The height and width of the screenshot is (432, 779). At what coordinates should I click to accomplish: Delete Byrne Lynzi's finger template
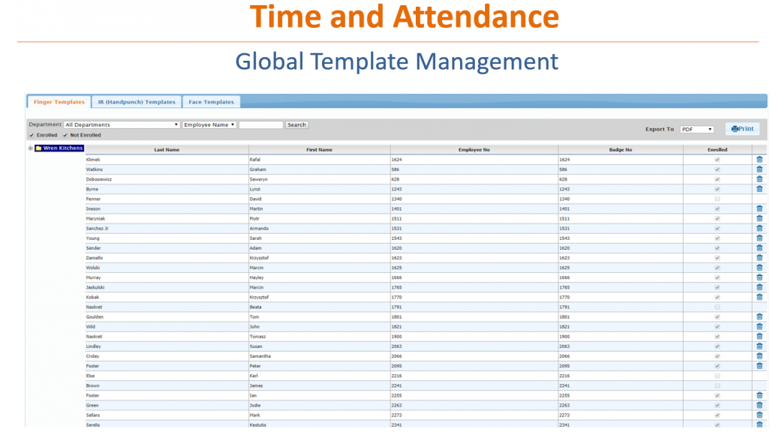point(759,189)
